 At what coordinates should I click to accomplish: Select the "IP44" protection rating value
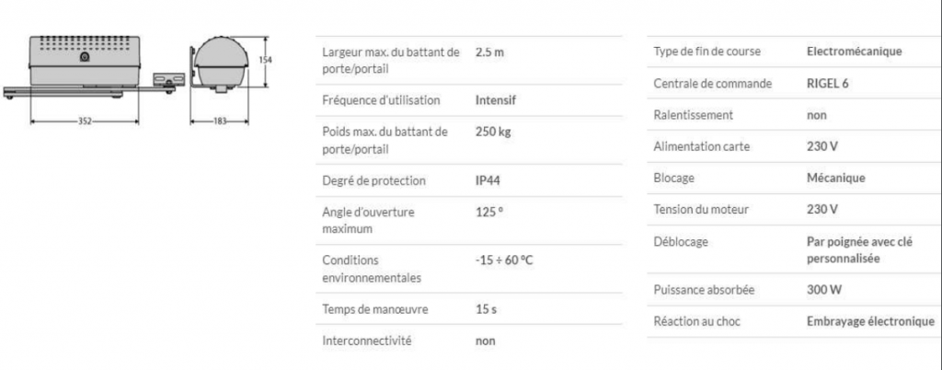tap(488, 180)
